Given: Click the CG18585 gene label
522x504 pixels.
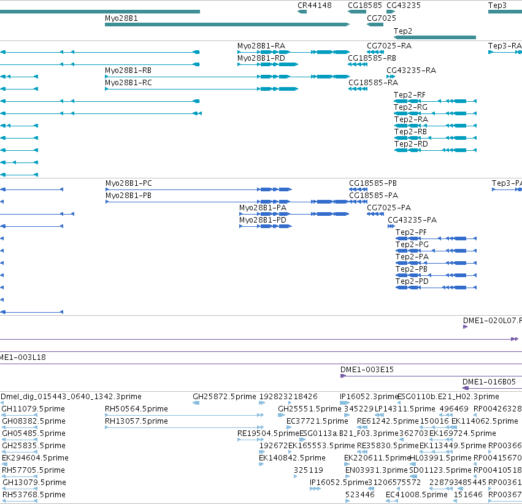Looking at the screenshot, I should (365, 6).
